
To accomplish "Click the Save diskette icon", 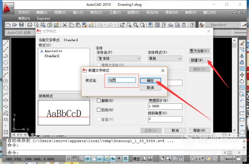I will click(x=21, y=25).
